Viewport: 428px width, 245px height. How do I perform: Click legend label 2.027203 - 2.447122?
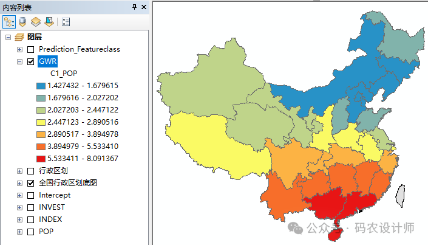(x=83, y=110)
